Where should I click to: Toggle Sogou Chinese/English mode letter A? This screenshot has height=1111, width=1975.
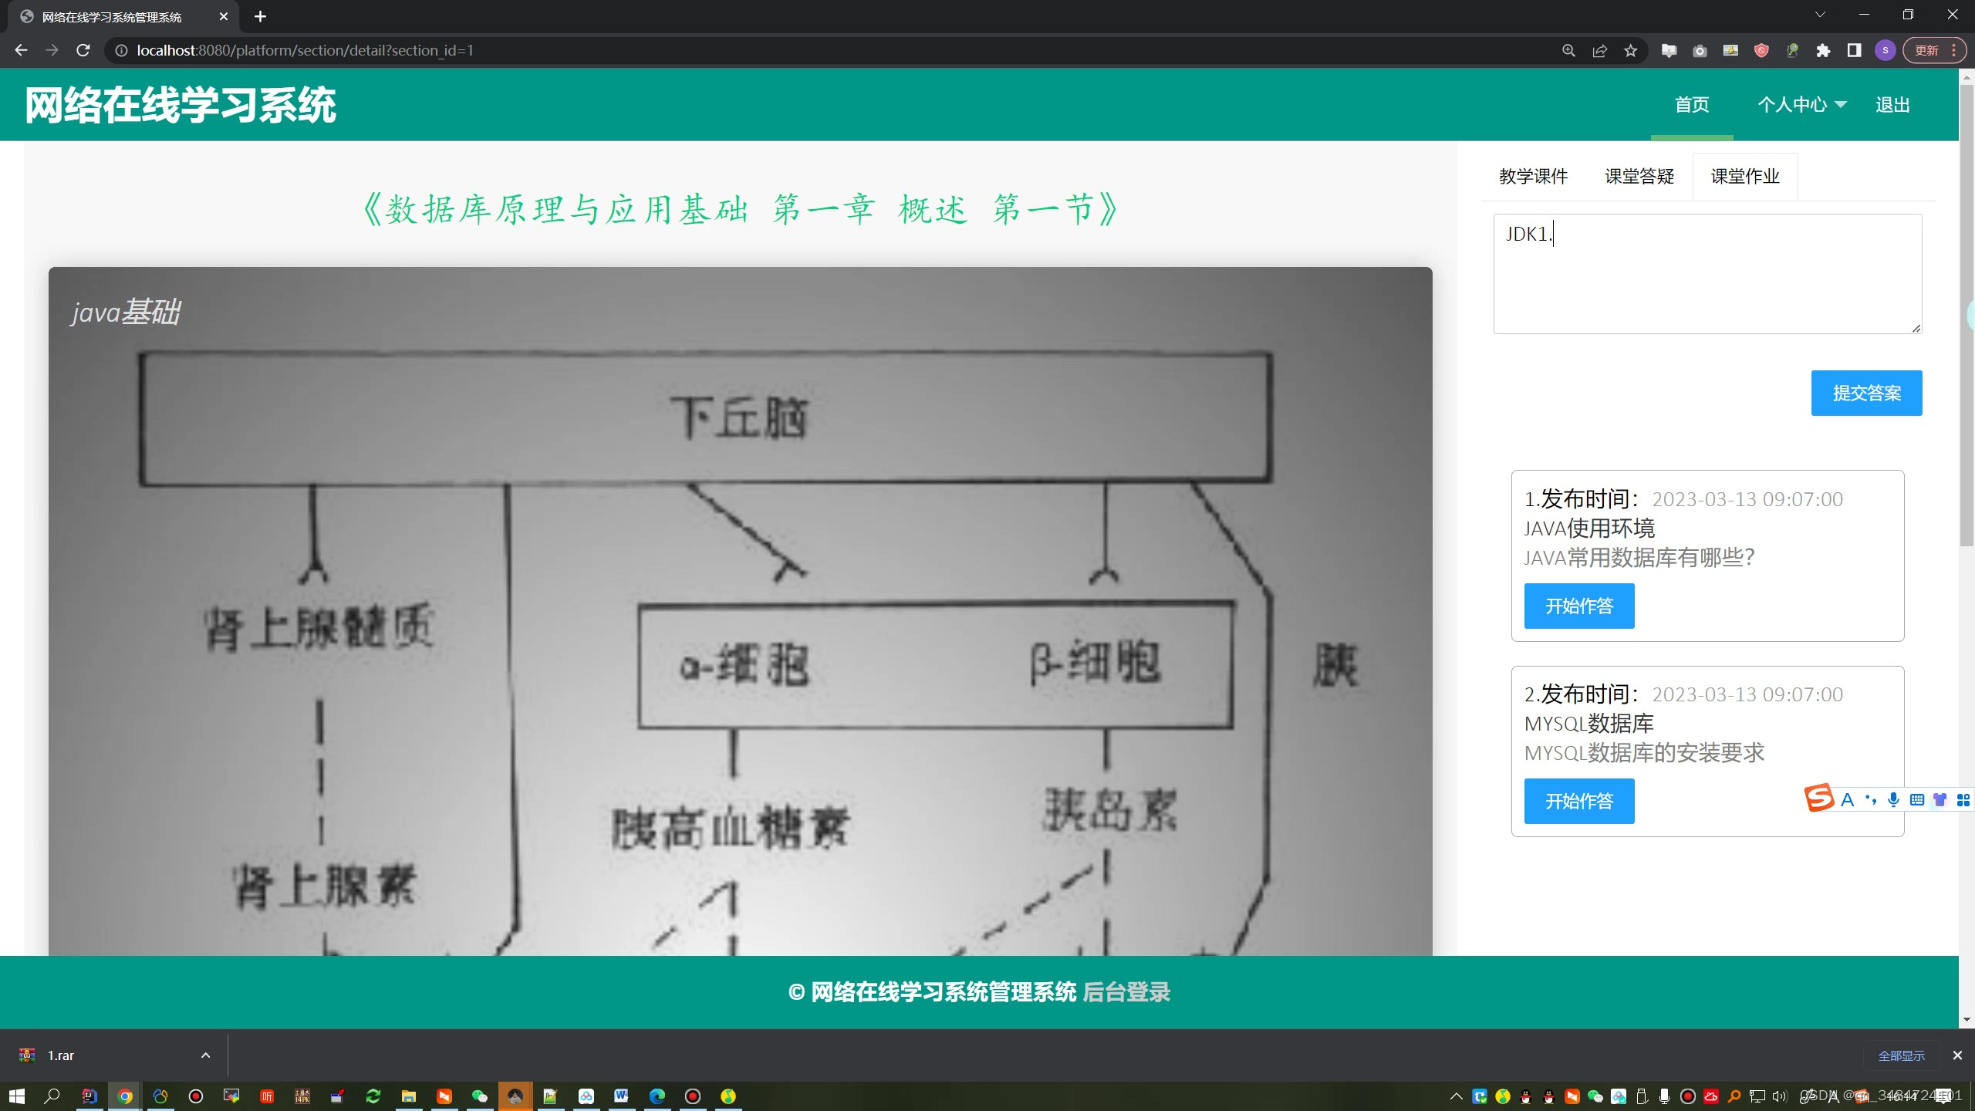pos(1847,800)
